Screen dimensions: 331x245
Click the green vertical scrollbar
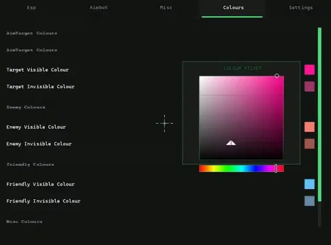pyautogui.click(x=319, y=114)
